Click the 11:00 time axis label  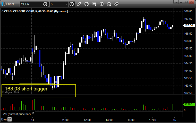pyautogui.click(x=65, y=120)
